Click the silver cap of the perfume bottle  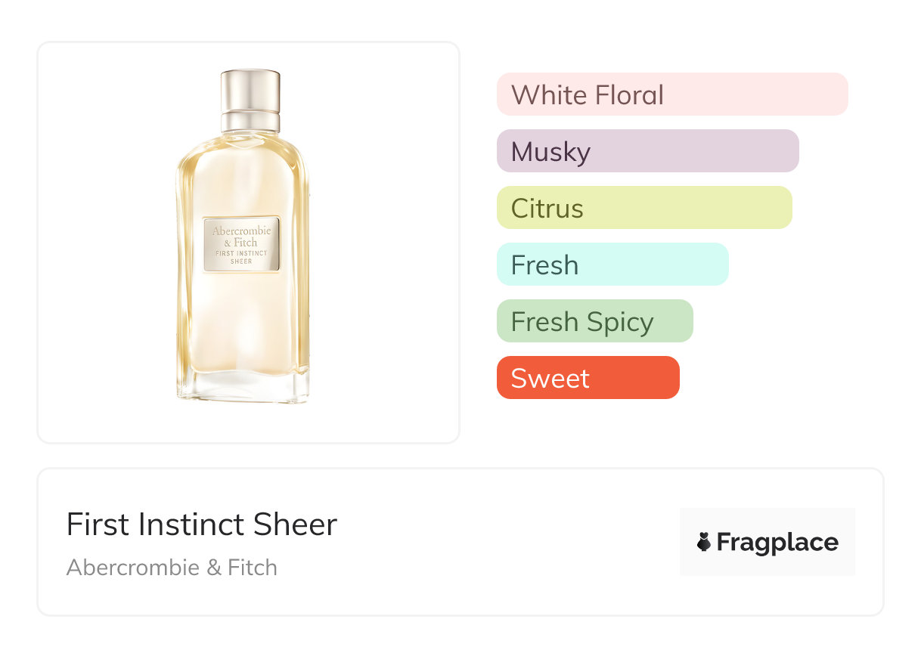click(x=250, y=90)
